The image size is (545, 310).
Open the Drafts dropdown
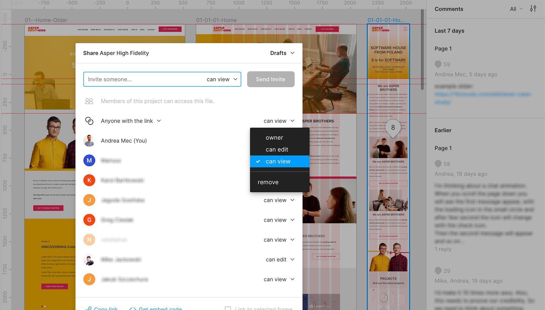pyautogui.click(x=282, y=53)
